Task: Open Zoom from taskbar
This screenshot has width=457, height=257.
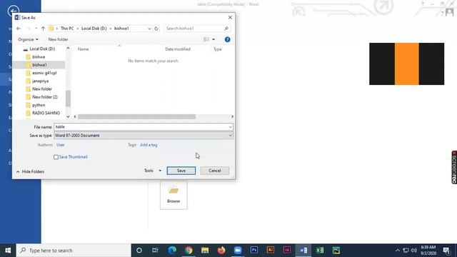Action: pyautogui.click(x=238, y=251)
